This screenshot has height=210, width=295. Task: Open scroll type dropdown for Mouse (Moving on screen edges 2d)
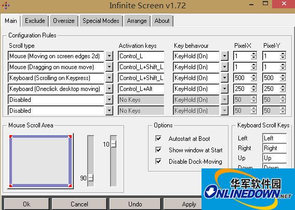coord(109,56)
